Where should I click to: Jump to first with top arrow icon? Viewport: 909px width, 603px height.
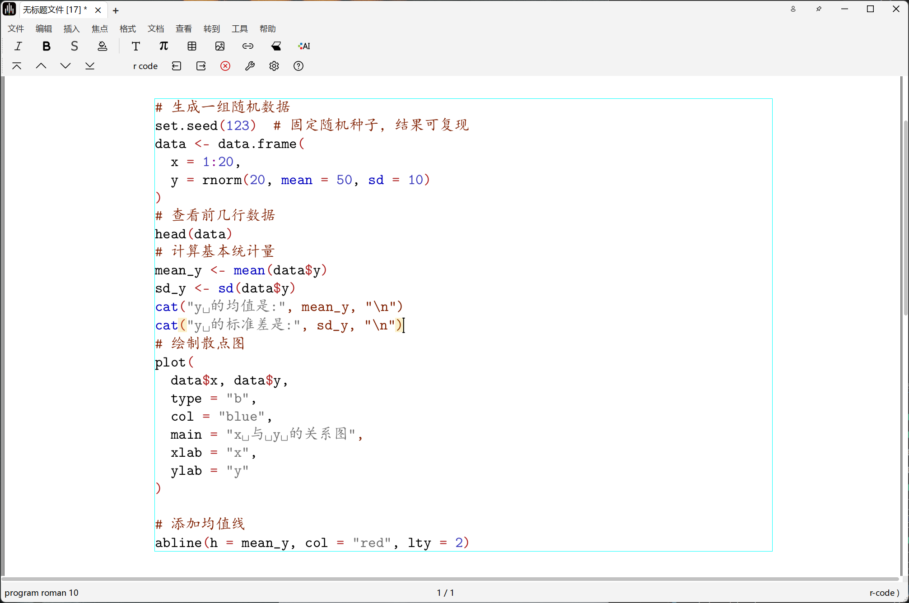coord(17,66)
